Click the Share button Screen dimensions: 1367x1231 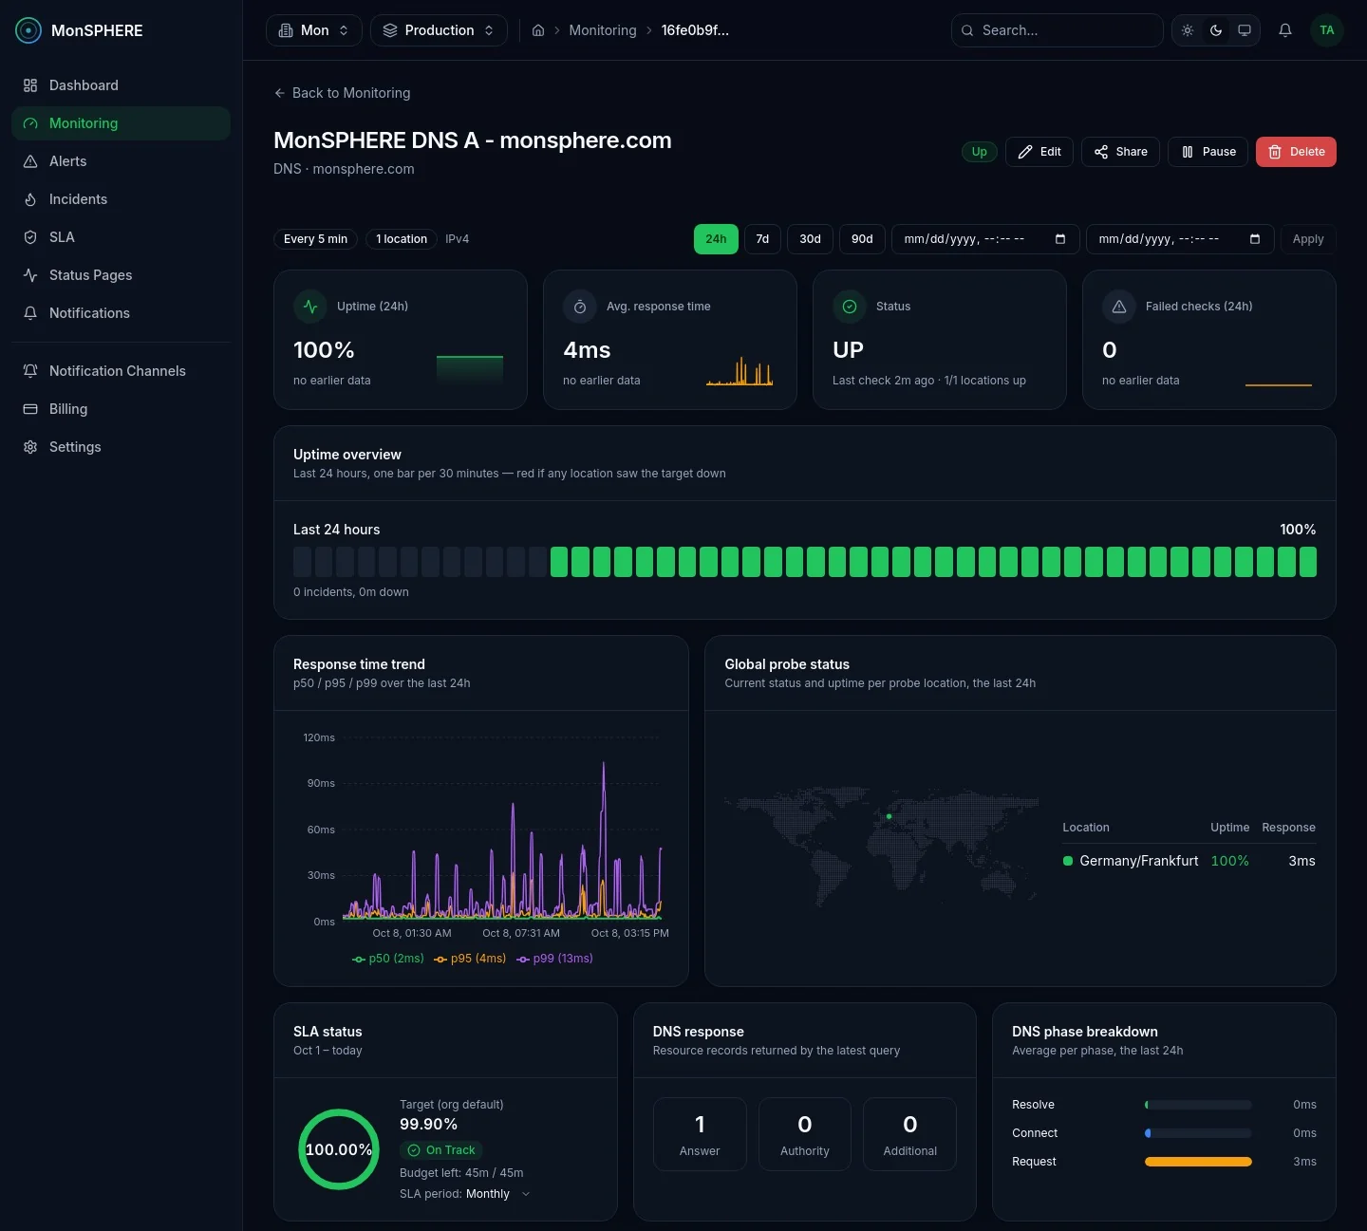click(x=1120, y=152)
